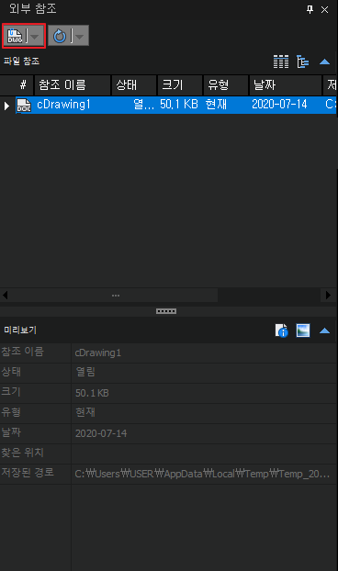
Task: Click the 찾은 위치 label
Action: click(x=23, y=453)
